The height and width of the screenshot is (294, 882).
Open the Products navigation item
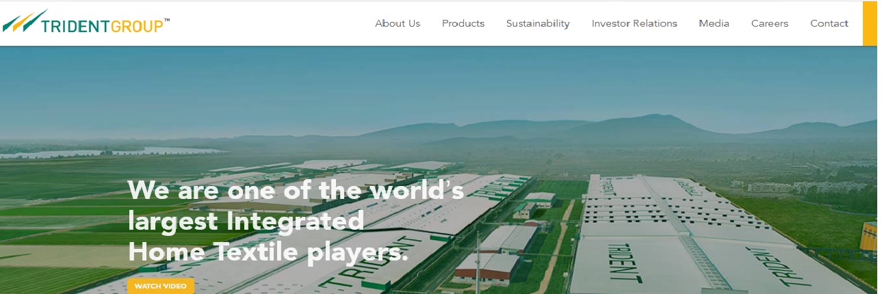point(463,23)
